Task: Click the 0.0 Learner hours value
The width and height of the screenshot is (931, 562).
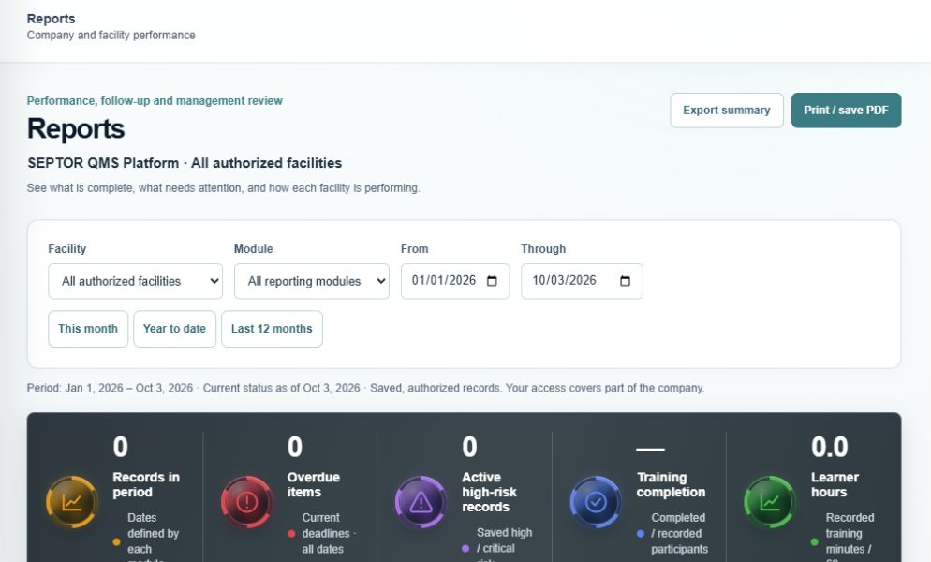Action: [x=830, y=447]
